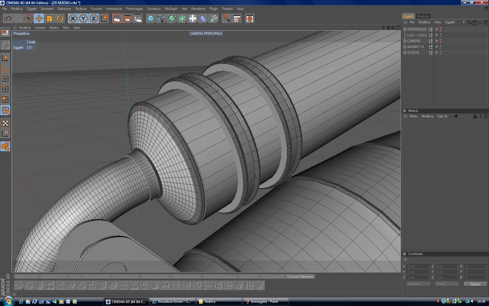
Task: Open the Assoluto dropdown in Coordinate panel
Action: [x=418, y=284]
